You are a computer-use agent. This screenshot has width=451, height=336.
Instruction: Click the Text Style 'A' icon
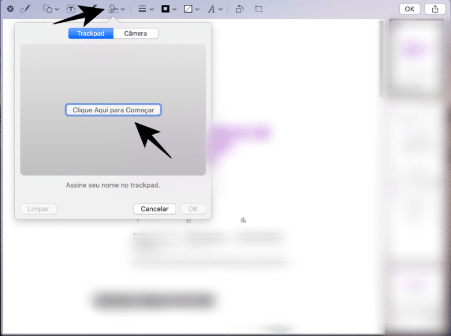click(212, 9)
